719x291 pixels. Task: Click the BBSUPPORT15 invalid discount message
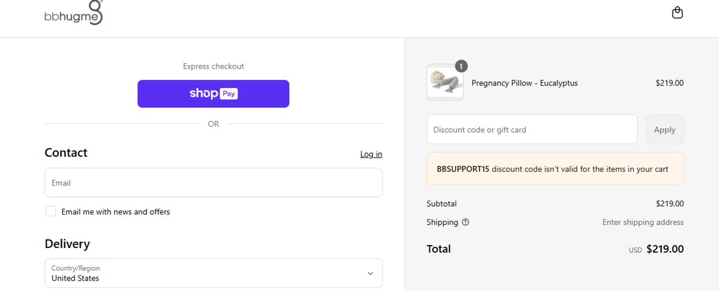[555, 169]
